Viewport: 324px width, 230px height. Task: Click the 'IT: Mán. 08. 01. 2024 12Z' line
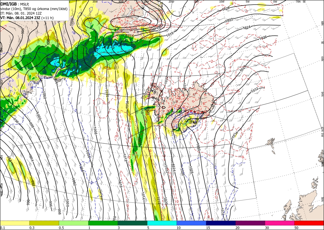coord(21,13)
